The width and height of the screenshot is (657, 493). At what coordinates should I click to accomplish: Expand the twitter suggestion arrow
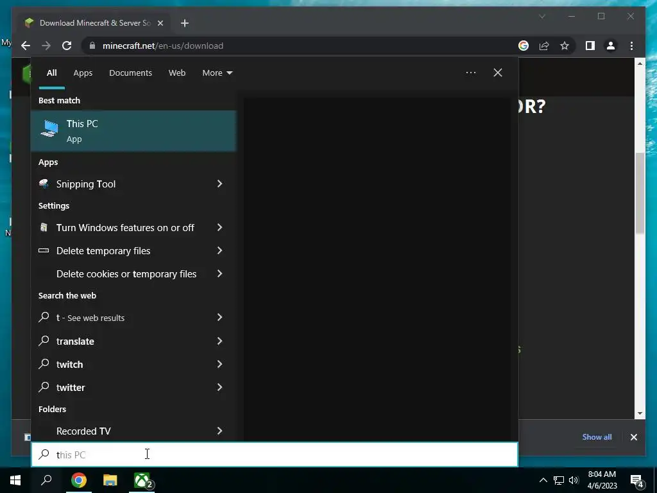(x=219, y=387)
